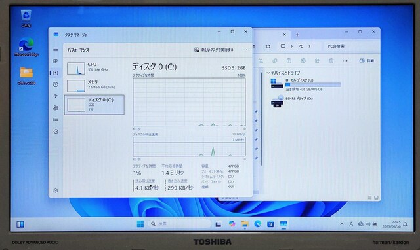
Task: Click the Delete trash icon in Explorer
Action: [331, 61]
